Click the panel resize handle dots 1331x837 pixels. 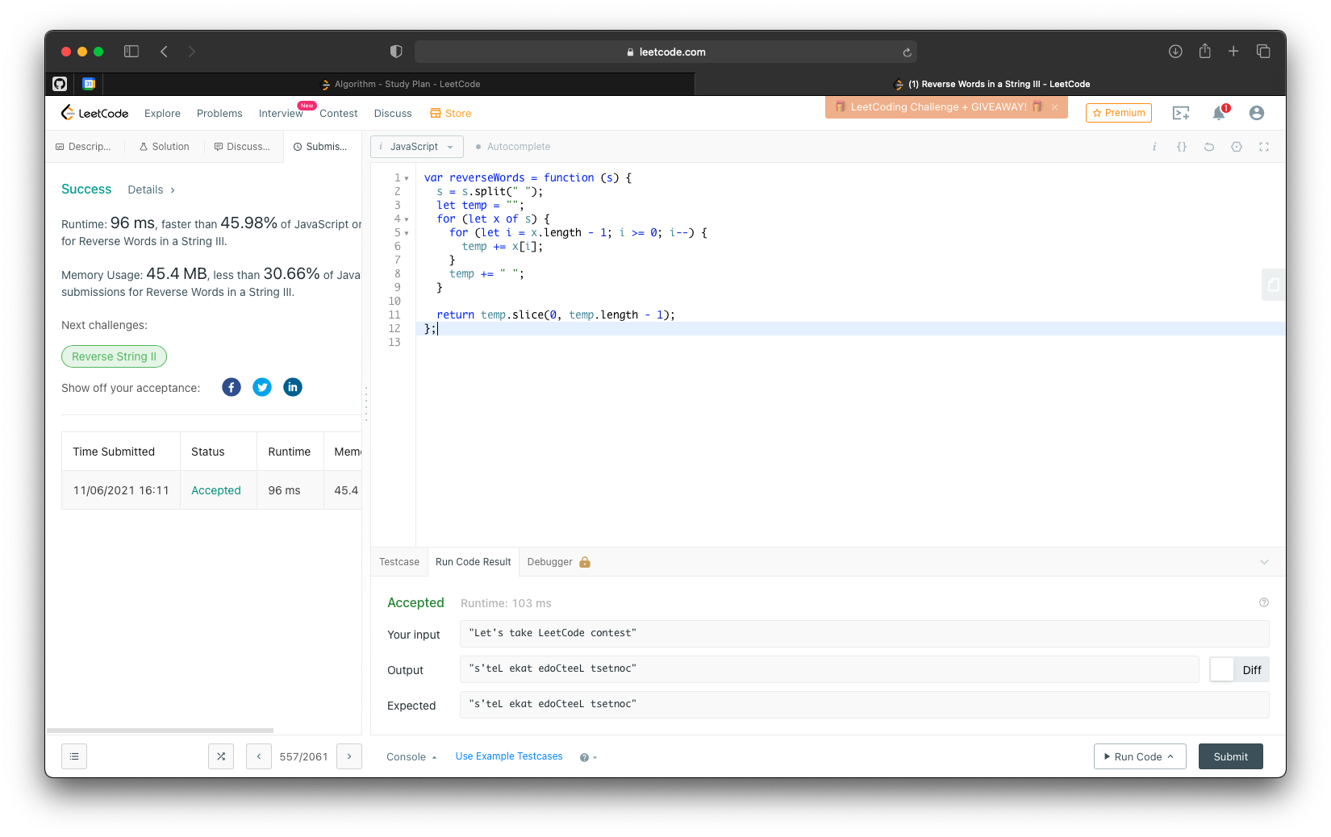(x=366, y=403)
